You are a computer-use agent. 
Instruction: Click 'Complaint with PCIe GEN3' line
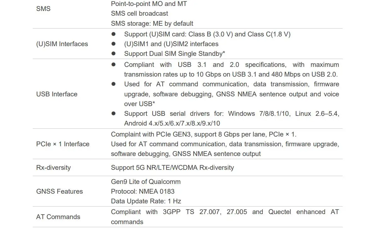point(204,134)
